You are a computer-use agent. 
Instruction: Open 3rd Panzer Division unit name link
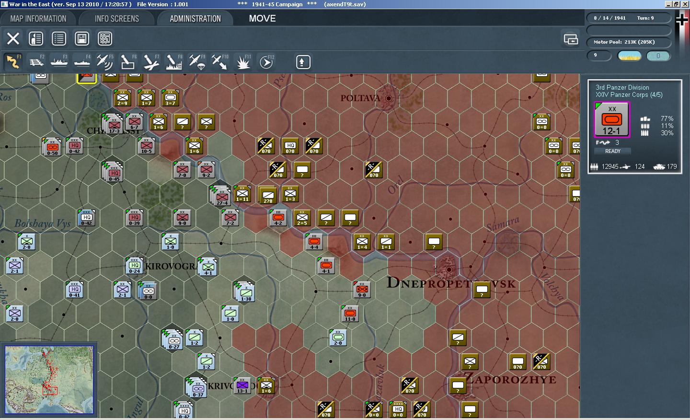click(x=622, y=87)
